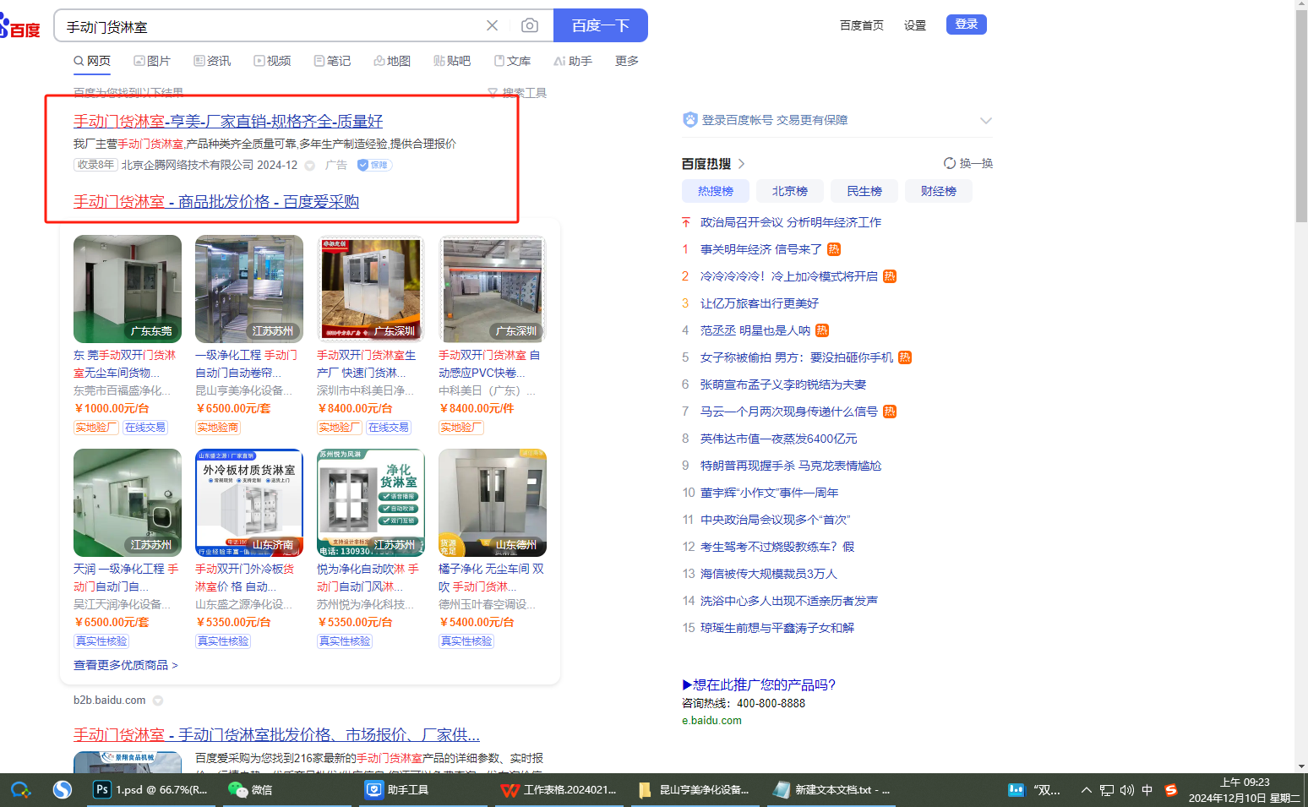1308x807 pixels.
Task: Open the AI 助手 tab
Action: point(573,61)
